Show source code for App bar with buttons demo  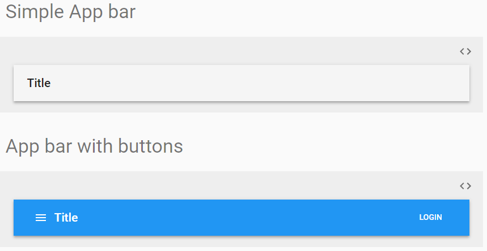click(x=465, y=185)
